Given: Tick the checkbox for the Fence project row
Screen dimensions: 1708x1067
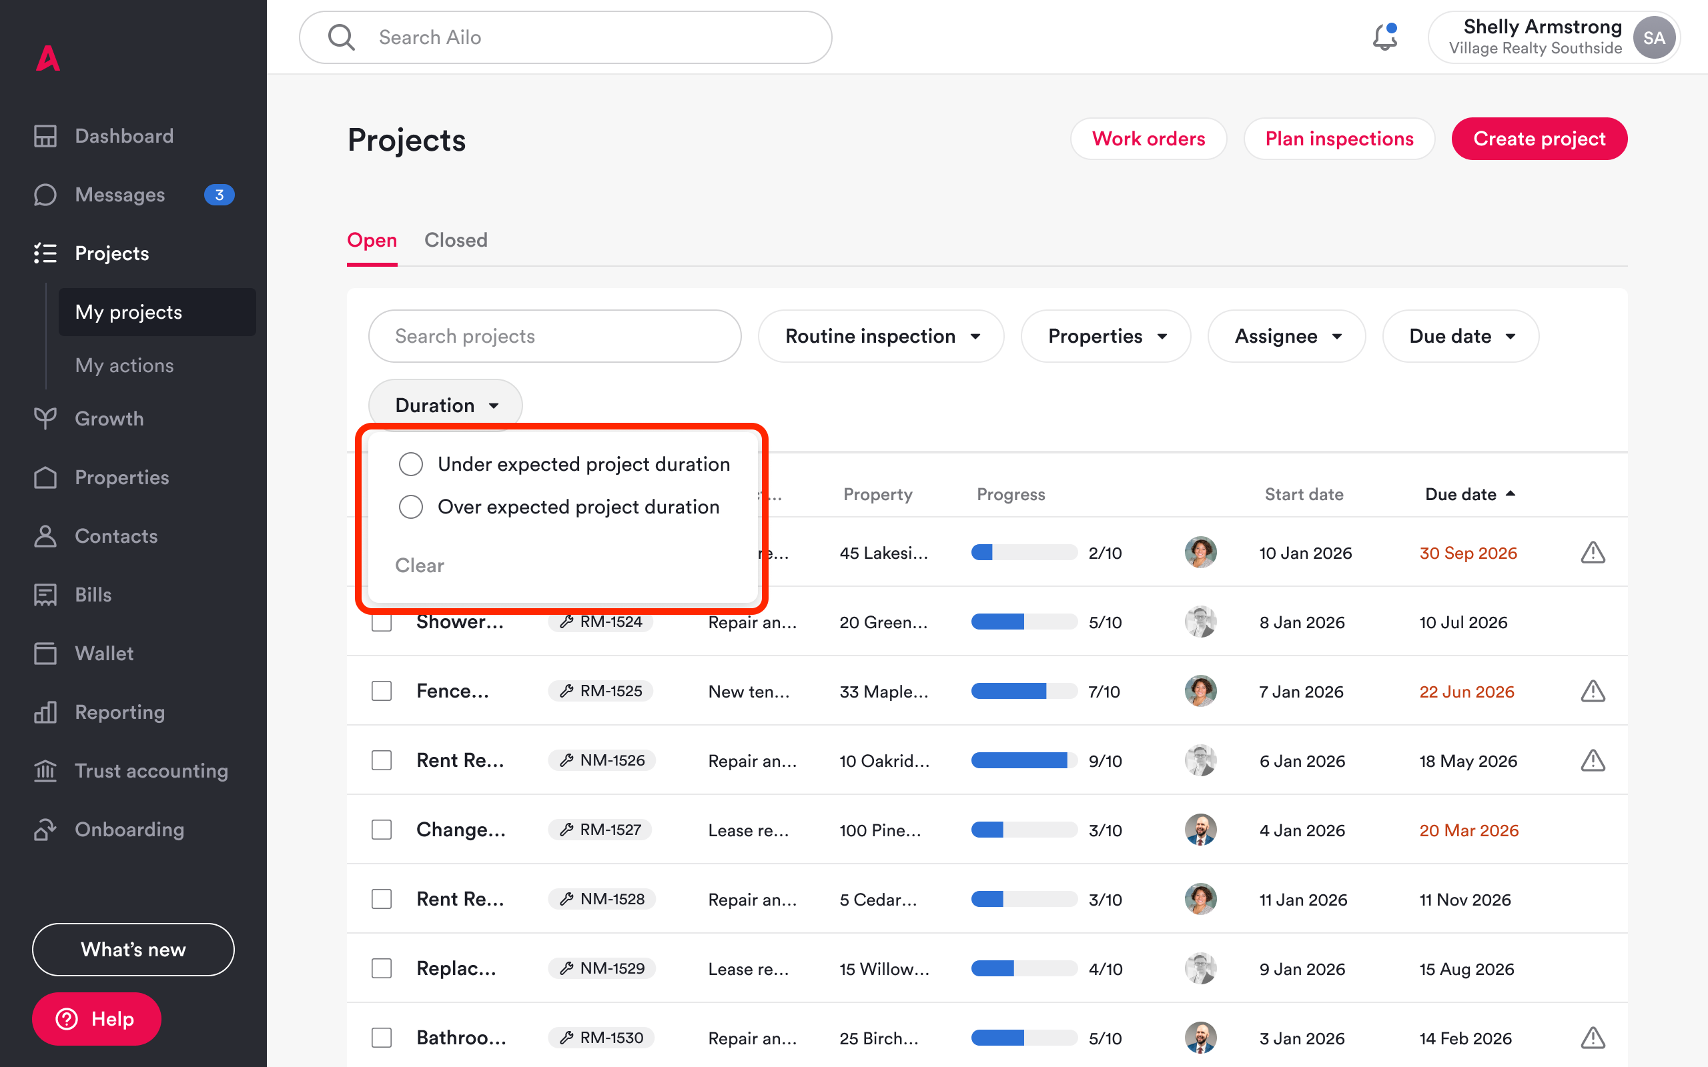Looking at the screenshot, I should tap(382, 691).
